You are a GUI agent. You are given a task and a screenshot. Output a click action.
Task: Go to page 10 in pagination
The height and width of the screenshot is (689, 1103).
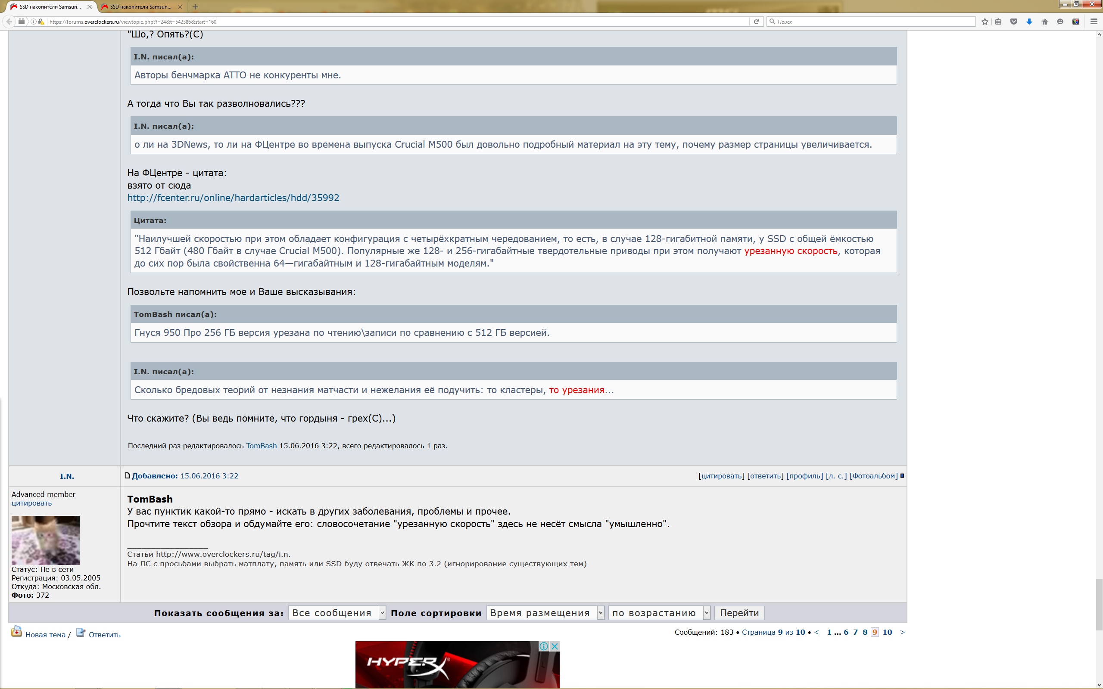(887, 632)
